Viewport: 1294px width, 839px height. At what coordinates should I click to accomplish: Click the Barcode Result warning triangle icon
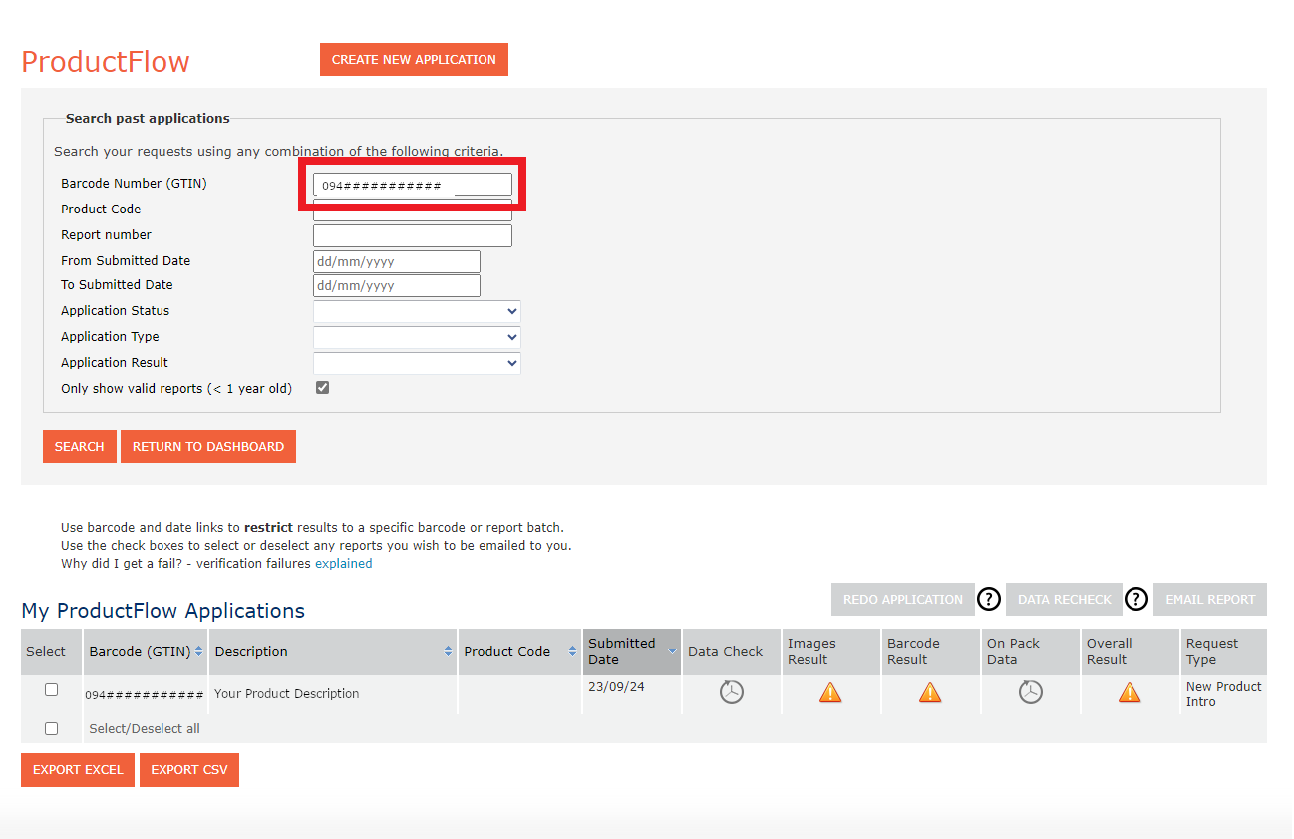click(x=930, y=692)
